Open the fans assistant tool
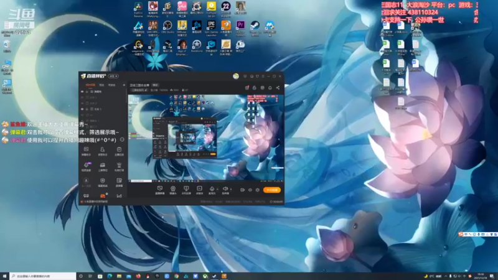The height and width of the screenshot is (280, 498). pos(102,151)
